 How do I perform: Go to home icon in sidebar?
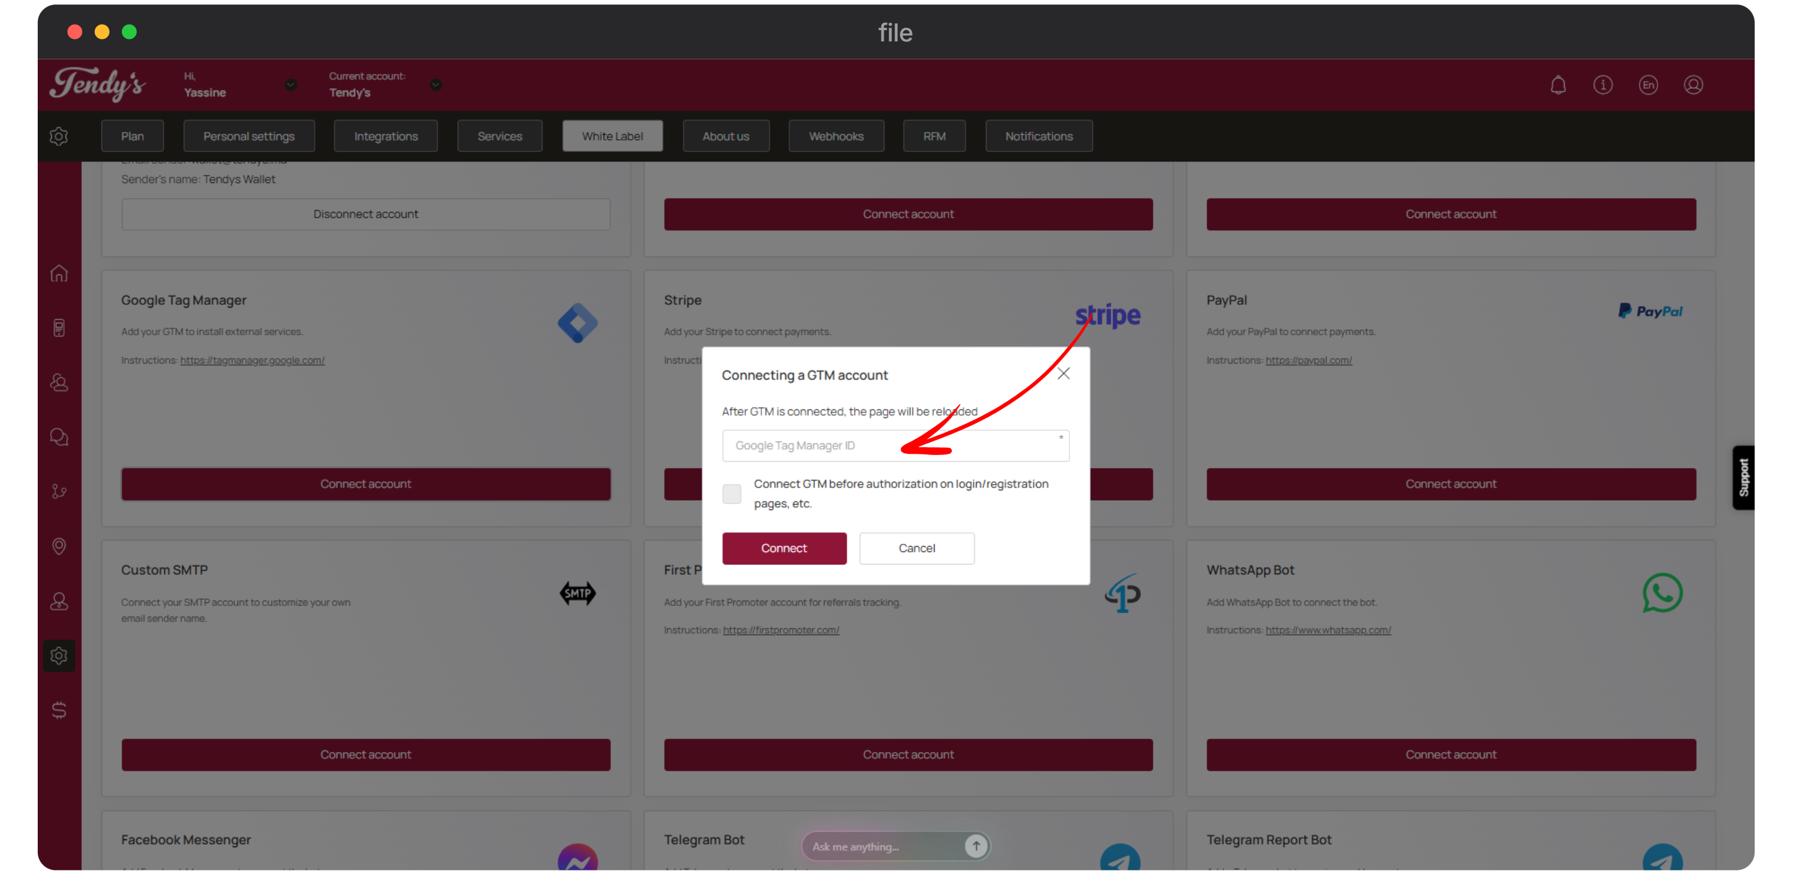click(59, 273)
